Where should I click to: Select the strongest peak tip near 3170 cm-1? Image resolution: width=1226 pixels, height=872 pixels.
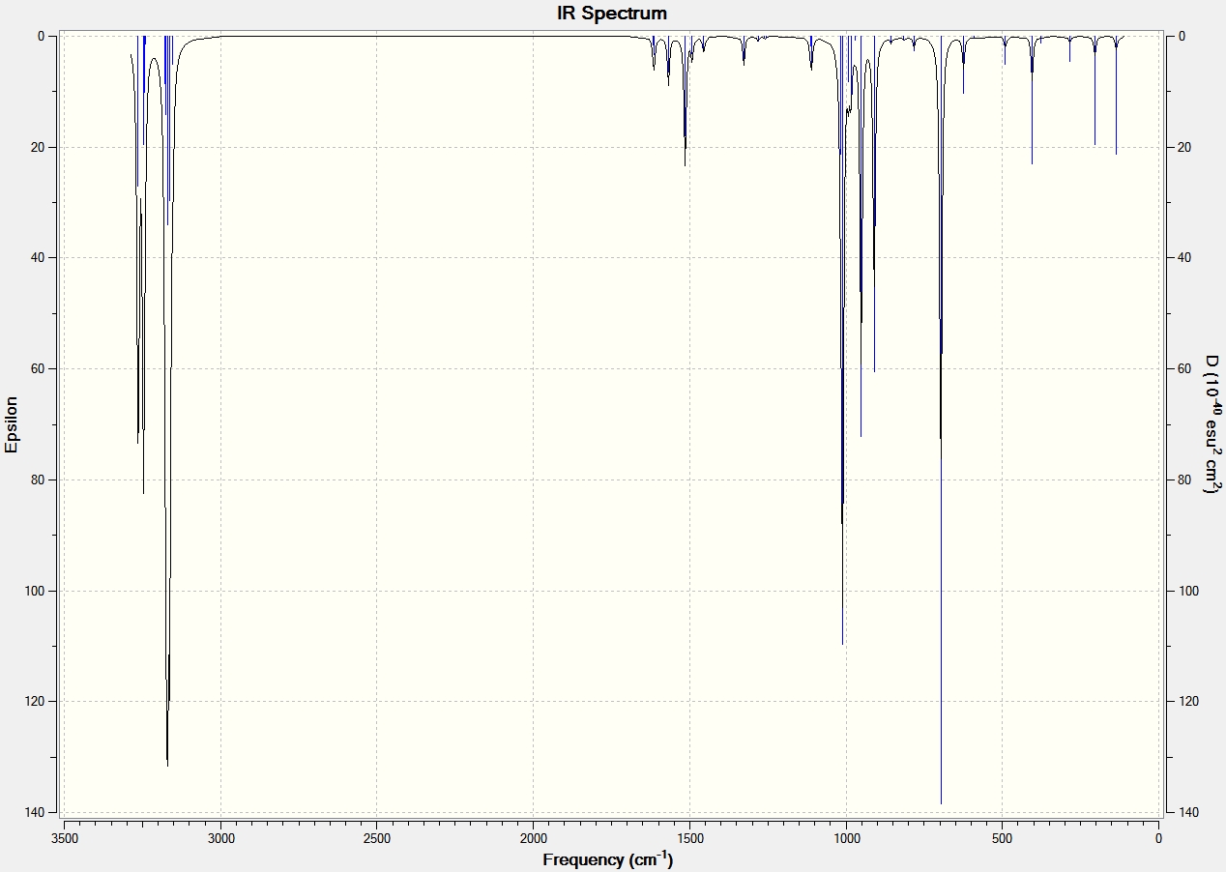[x=167, y=765]
